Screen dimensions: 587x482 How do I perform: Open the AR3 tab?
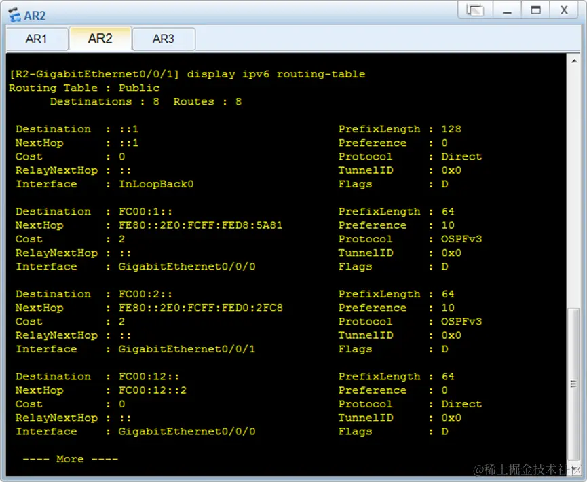[x=164, y=39]
